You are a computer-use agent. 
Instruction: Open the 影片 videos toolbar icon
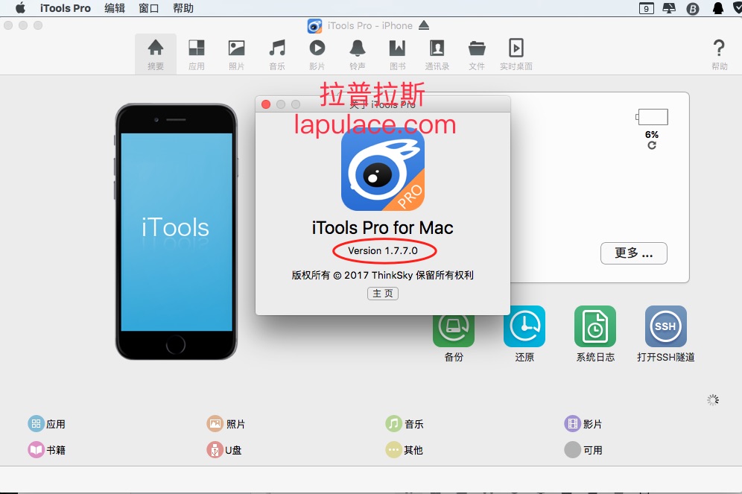tap(317, 54)
